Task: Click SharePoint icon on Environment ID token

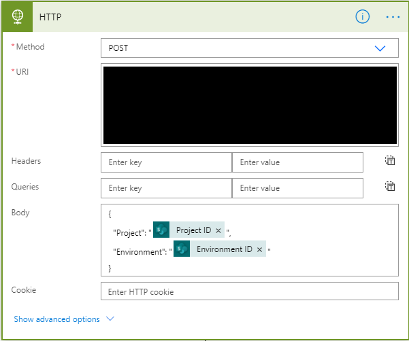Action: click(x=182, y=249)
